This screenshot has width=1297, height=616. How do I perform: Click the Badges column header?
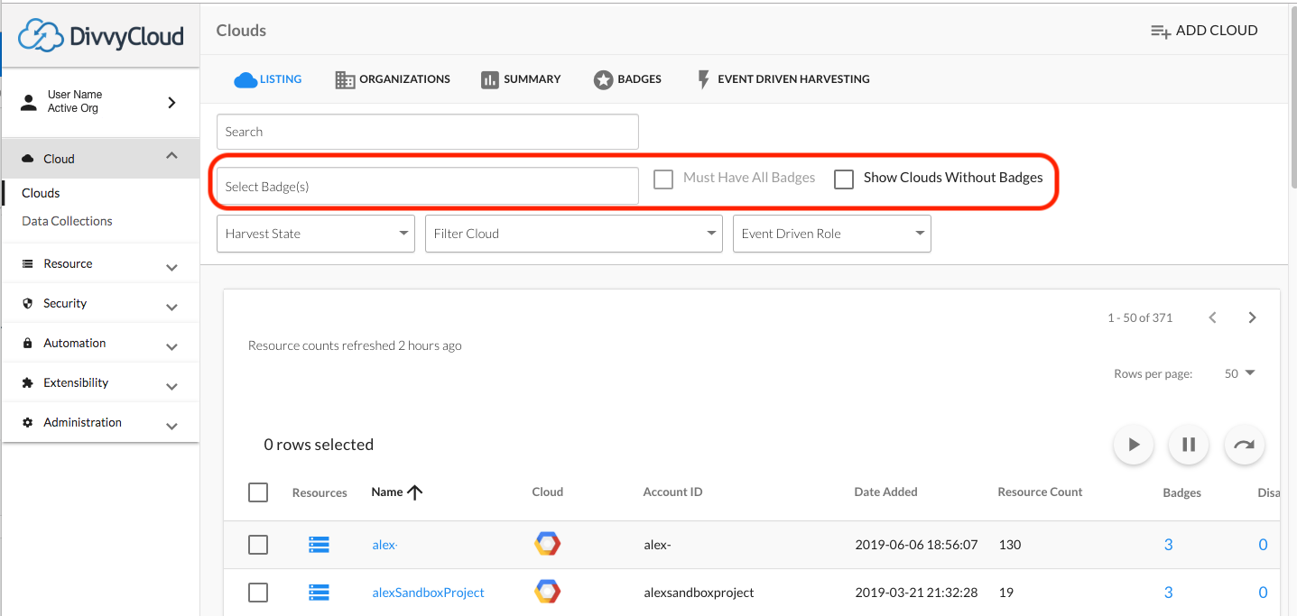click(1181, 492)
